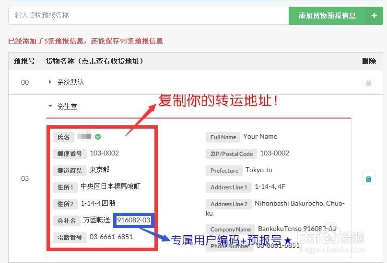Click the red notice about 5条预报信息
The width and height of the screenshot is (387, 263).
coord(85,41)
